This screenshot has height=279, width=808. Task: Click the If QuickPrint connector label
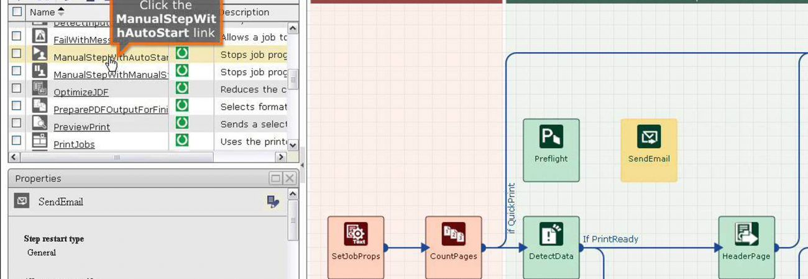512,208
